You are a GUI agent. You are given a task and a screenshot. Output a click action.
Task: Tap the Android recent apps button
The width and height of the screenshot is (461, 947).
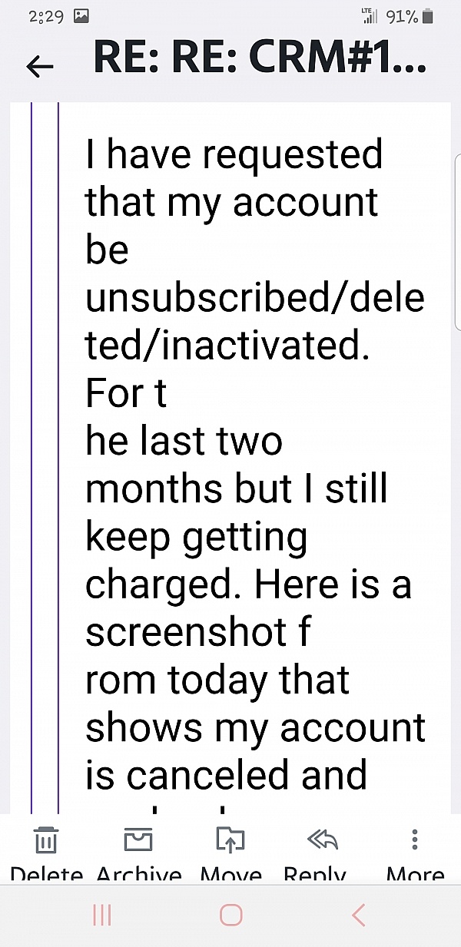tap(102, 915)
